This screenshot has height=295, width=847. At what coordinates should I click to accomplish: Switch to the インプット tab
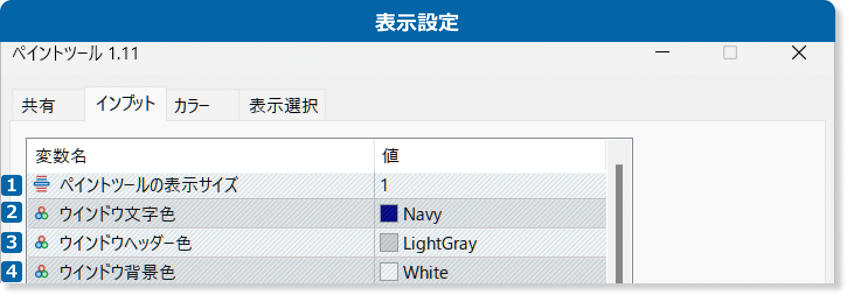(126, 104)
